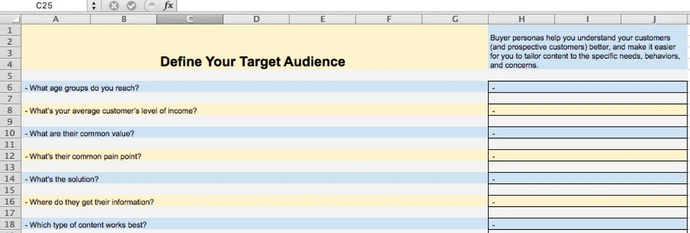Open the fx function builder icon

[167, 6]
